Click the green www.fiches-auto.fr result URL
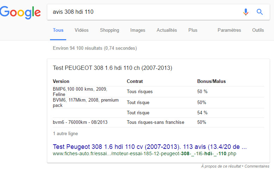Viewport: 274px width, 169px height. tap(144, 153)
